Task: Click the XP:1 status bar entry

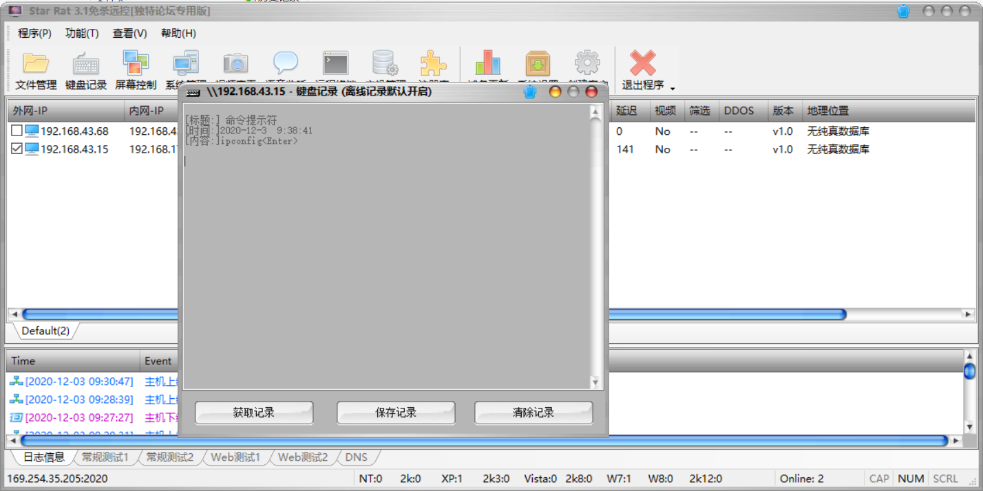Action: click(452, 479)
